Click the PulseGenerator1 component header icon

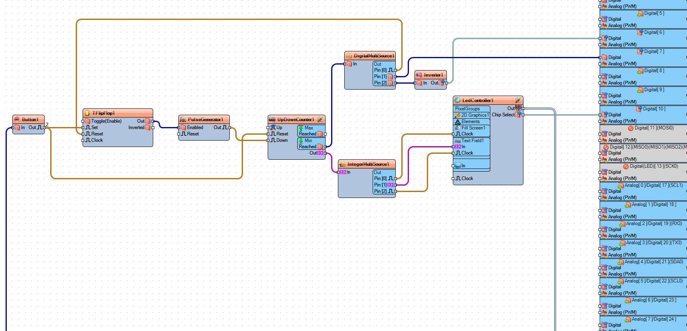(183, 119)
